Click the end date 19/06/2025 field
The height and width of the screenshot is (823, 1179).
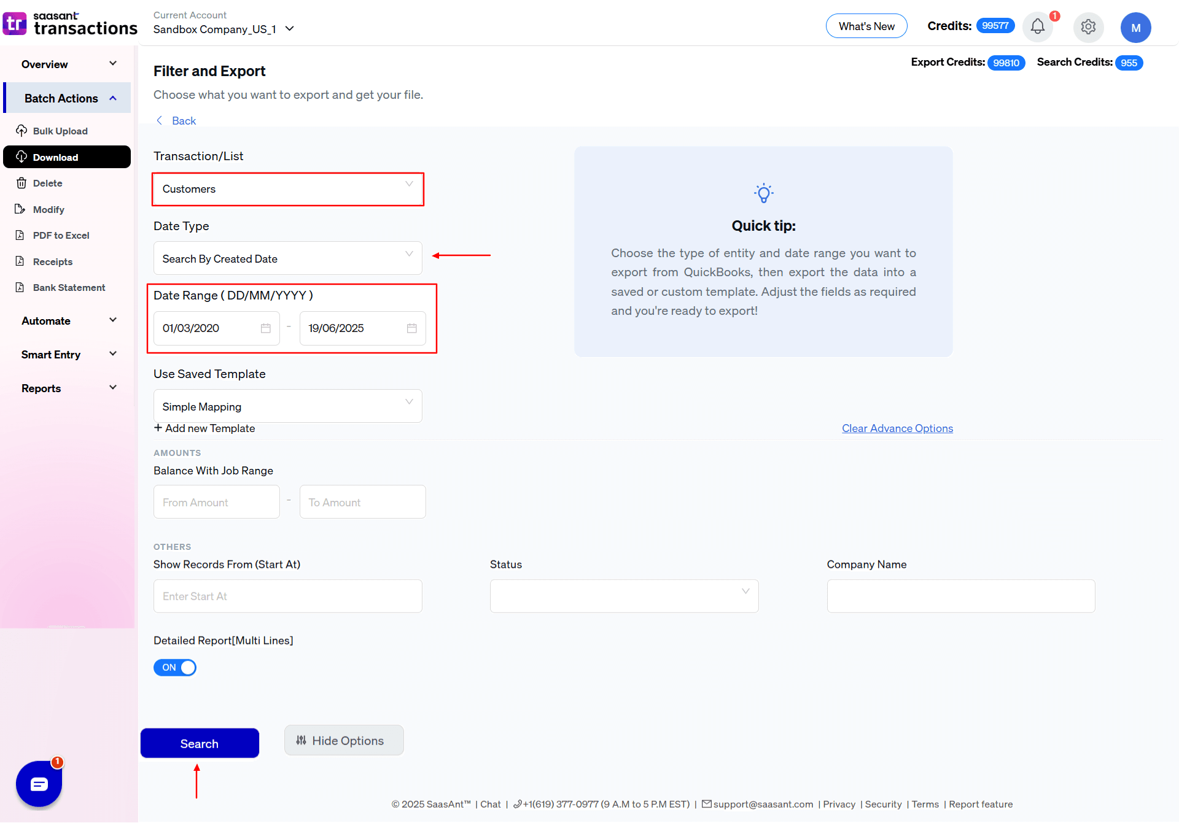click(363, 328)
